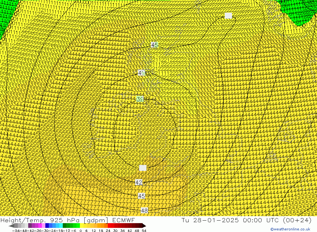Open the weatheronline.co.uk copyright link
317x232 pixels.
[x=290, y=229]
